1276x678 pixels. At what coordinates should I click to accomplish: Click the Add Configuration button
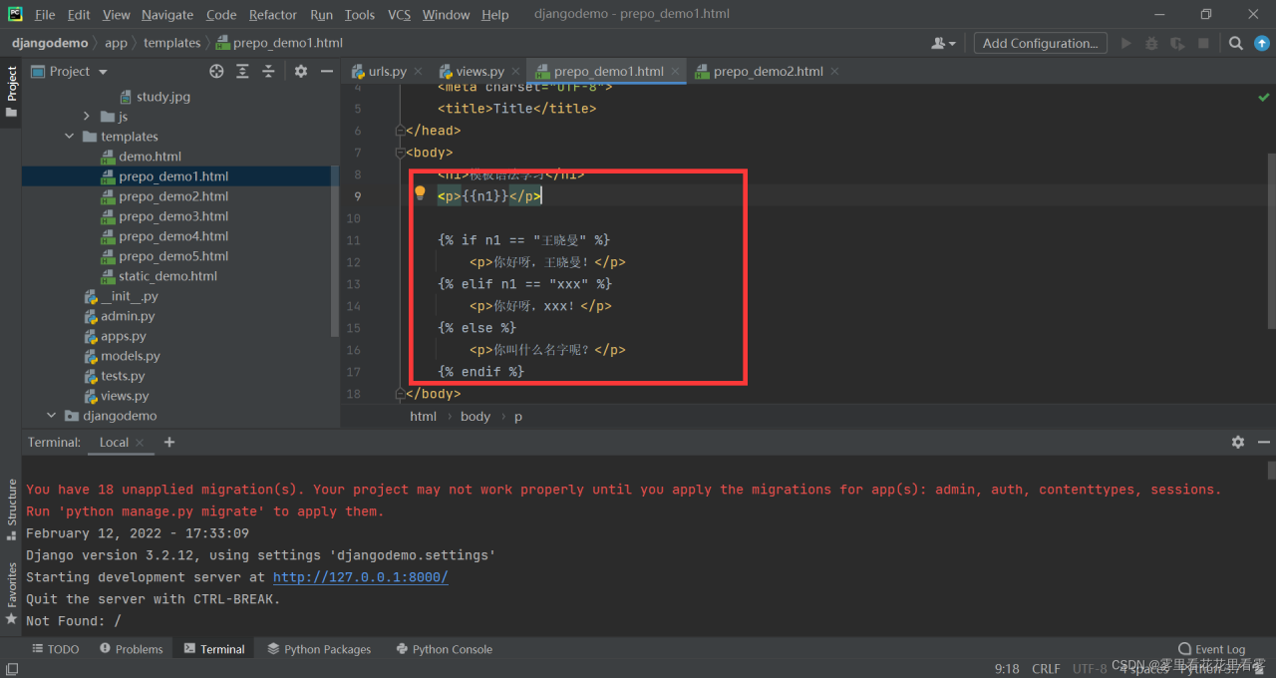click(1040, 43)
